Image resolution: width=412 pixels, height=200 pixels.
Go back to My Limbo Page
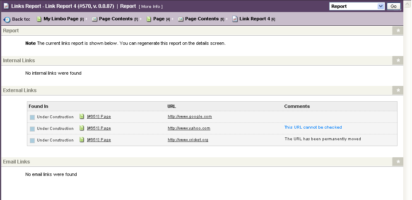60,19
